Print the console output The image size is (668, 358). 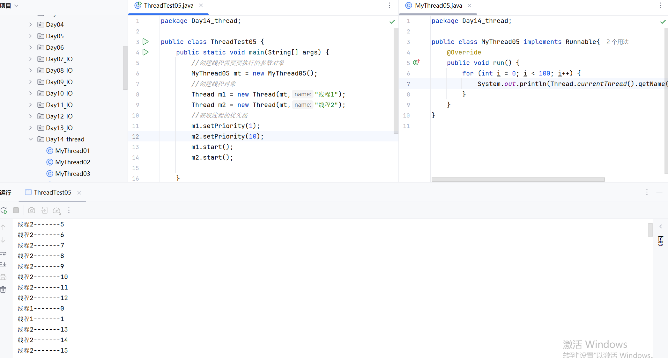click(x=3, y=277)
